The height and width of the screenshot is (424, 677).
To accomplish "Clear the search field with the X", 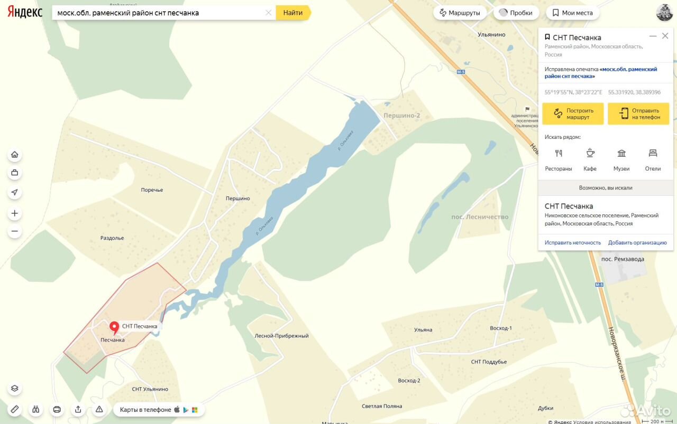I will tap(269, 13).
